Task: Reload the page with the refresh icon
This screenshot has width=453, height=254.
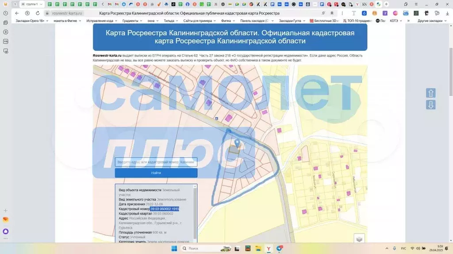Action: click(x=38, y=13)
